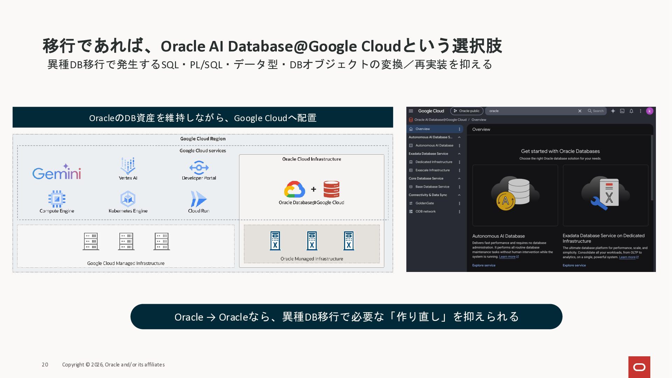Click the Kubernetes Engine icon
Image resolution: width=672 pixels, height=378 pixels.
pos(128,199)
